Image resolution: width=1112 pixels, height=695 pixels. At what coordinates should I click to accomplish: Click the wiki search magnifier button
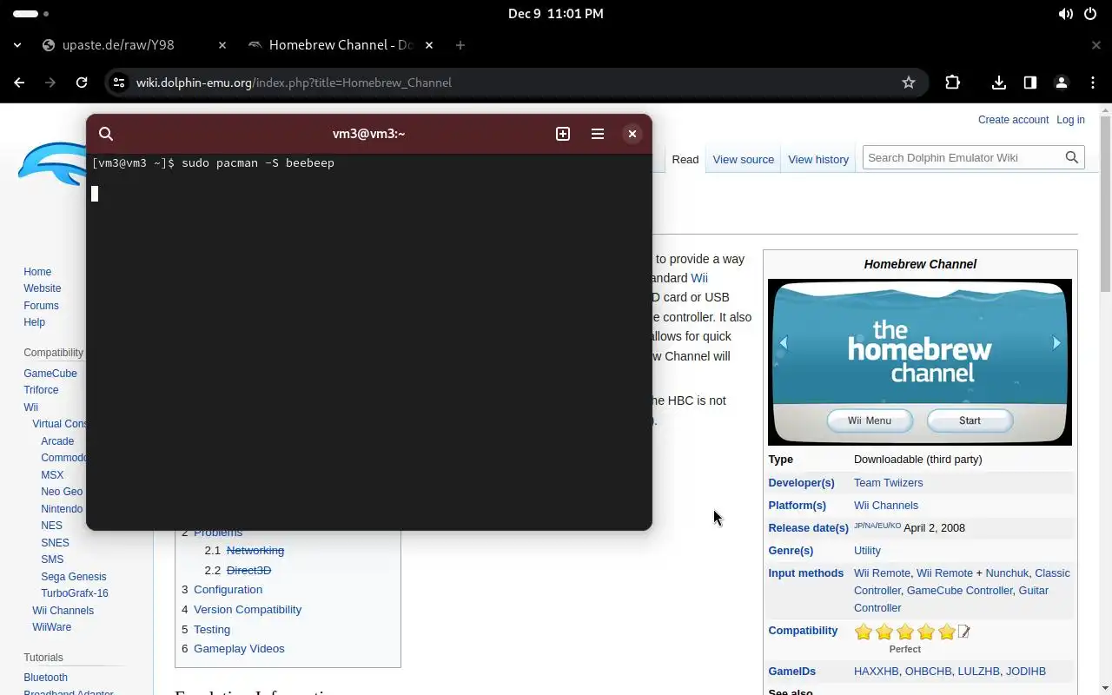tap(1072, 157)
